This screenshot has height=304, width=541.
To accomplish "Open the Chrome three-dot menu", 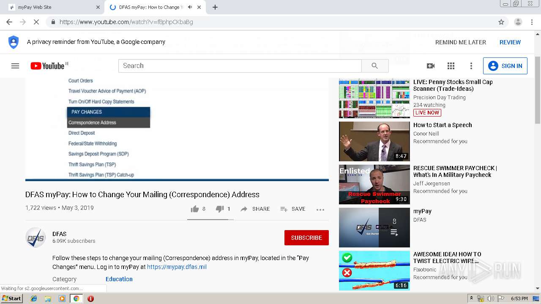I will coord(532,22).
